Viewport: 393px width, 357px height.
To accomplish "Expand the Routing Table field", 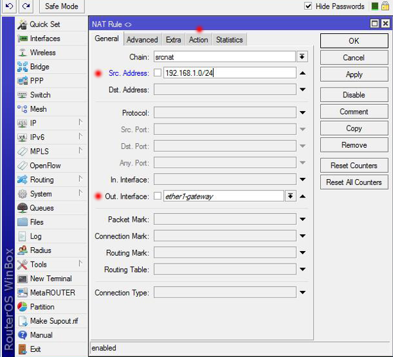I will tap(303, 269).
